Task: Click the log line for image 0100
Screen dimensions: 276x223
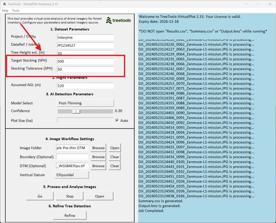Action: [x=196, y=162]
